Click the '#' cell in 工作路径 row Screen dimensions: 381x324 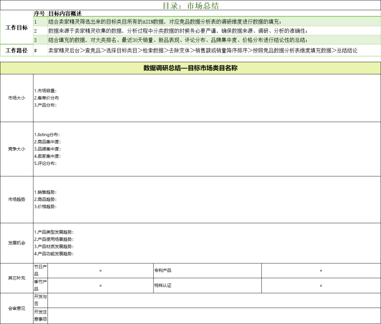pyautogui.click(x=40, y=50)
